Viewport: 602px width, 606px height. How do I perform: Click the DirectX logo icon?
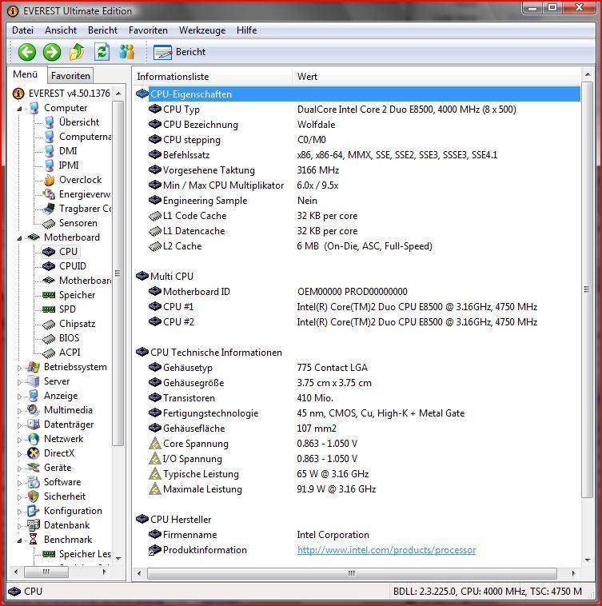pyautogui.click(x=34, y=453)
